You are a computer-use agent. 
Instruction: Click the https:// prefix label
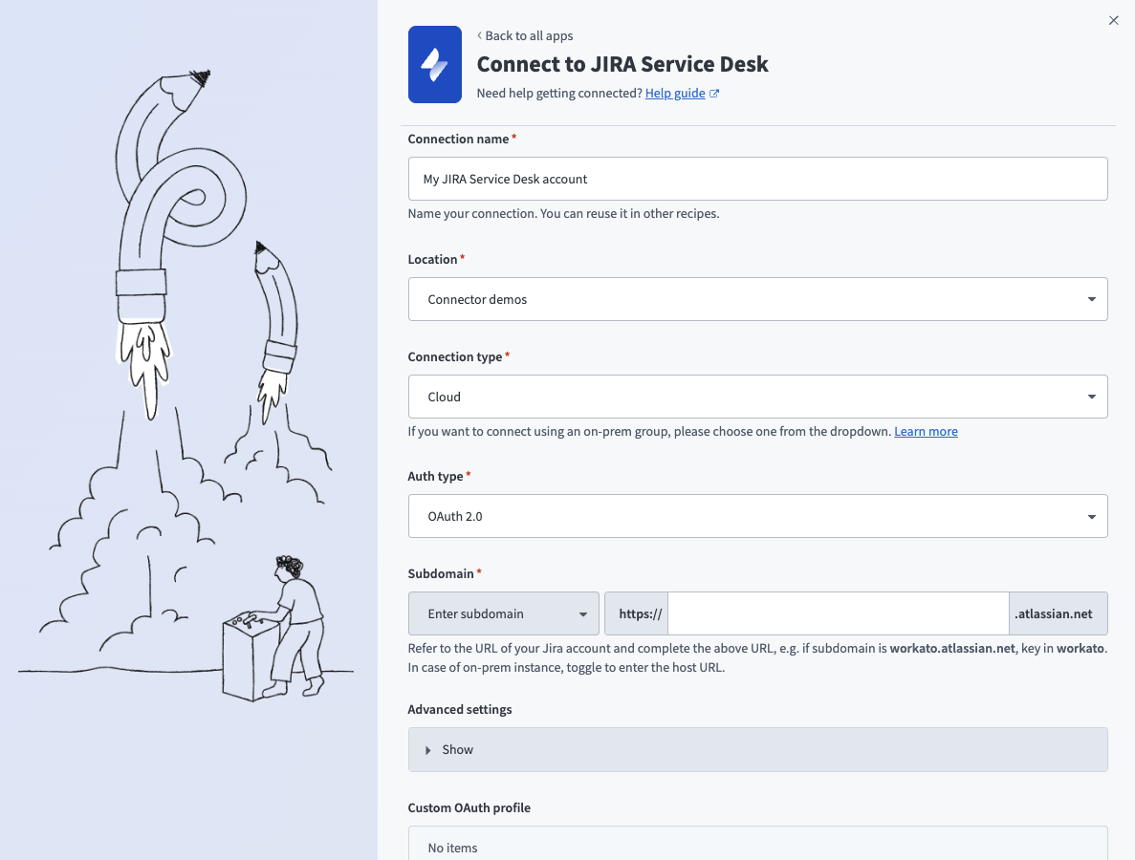click(x=636, y=613)
